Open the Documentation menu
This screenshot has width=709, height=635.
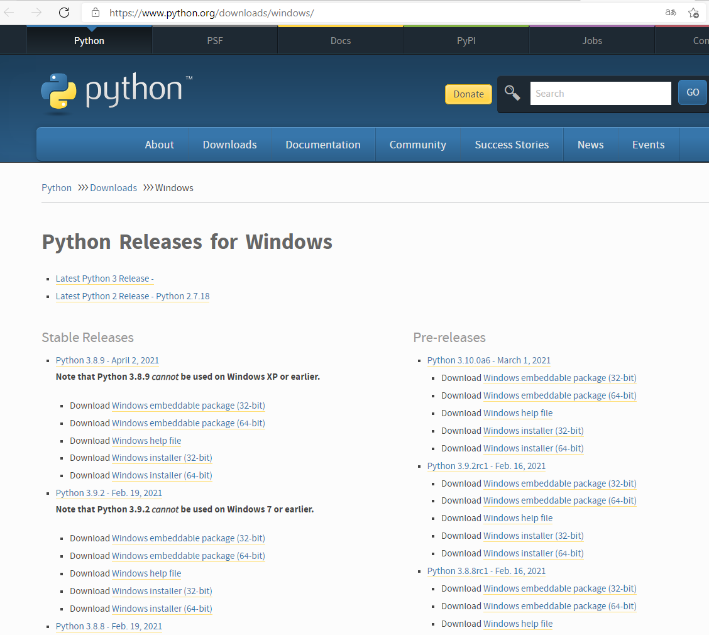(323, 145)
